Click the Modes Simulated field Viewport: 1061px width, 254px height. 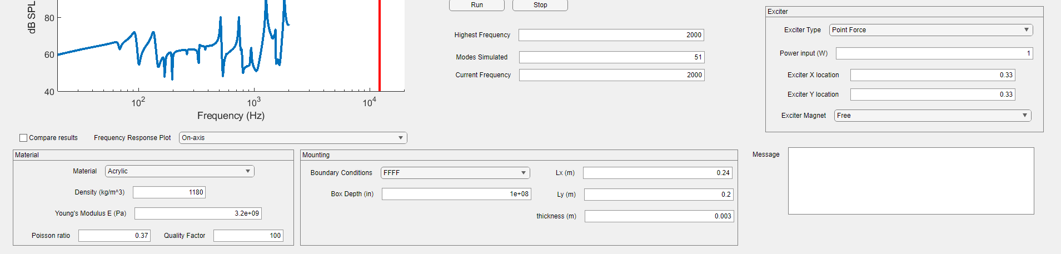click(611, 57)
